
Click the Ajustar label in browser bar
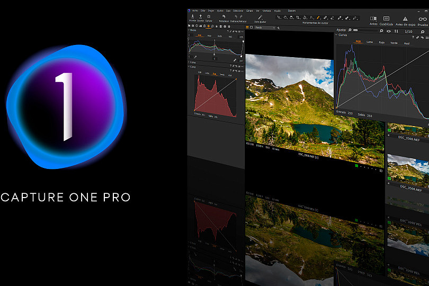click(x=341, y=30)
